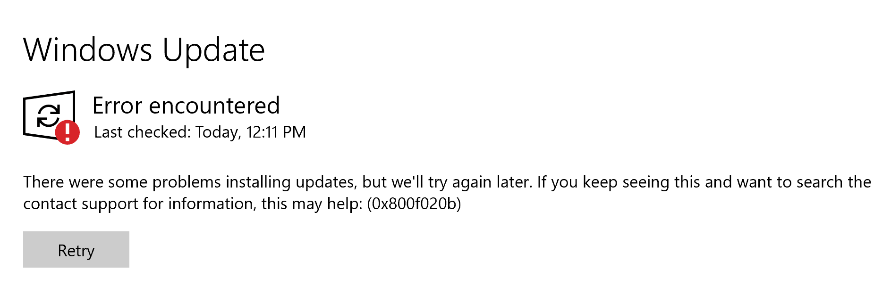The width and height of the screenshot is (874, 294).
Task: Select the word "Update" in the page heading
Action: click(x=213, y=50)
